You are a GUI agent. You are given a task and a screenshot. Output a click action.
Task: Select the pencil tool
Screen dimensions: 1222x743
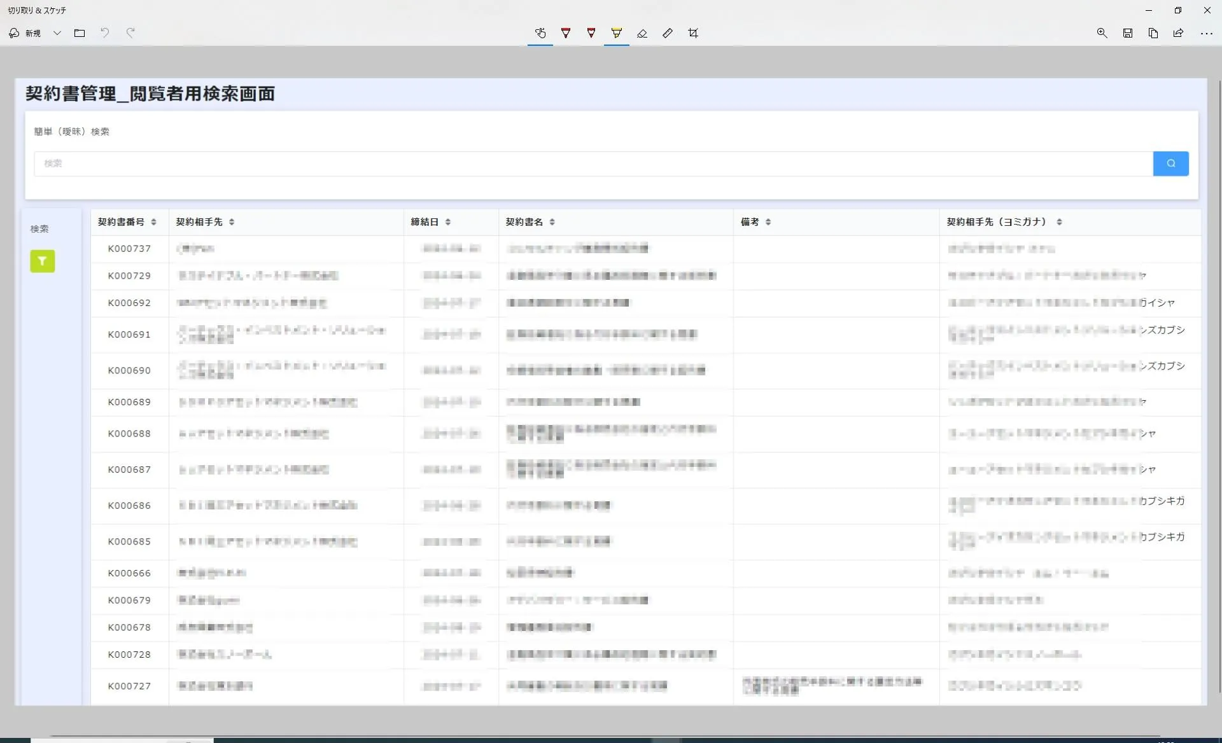pyautogui.click(x=591, y=33)
